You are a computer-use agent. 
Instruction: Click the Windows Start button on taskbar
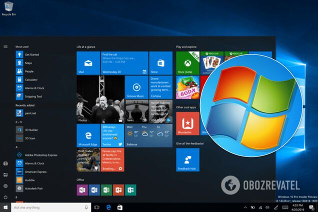pos(5,207)
